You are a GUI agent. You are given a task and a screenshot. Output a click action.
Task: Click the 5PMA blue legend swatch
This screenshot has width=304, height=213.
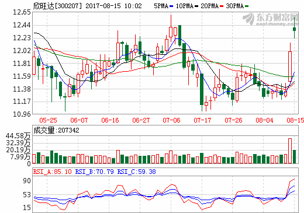[171, 6]
